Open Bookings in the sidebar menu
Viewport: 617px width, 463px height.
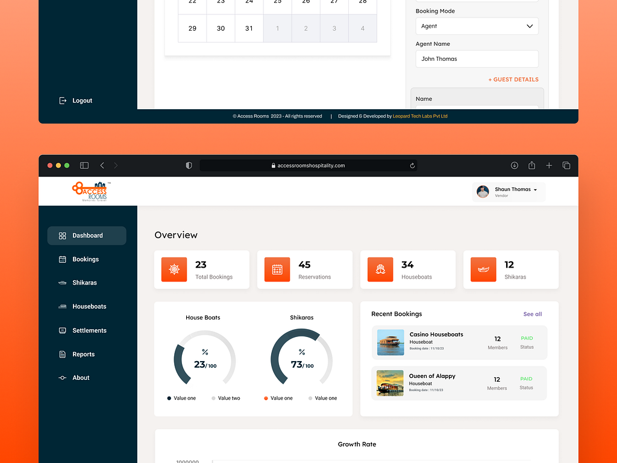[x=87, y=259]
